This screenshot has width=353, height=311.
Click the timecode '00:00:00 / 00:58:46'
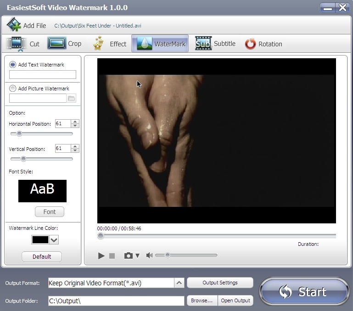tap(119, 228)
